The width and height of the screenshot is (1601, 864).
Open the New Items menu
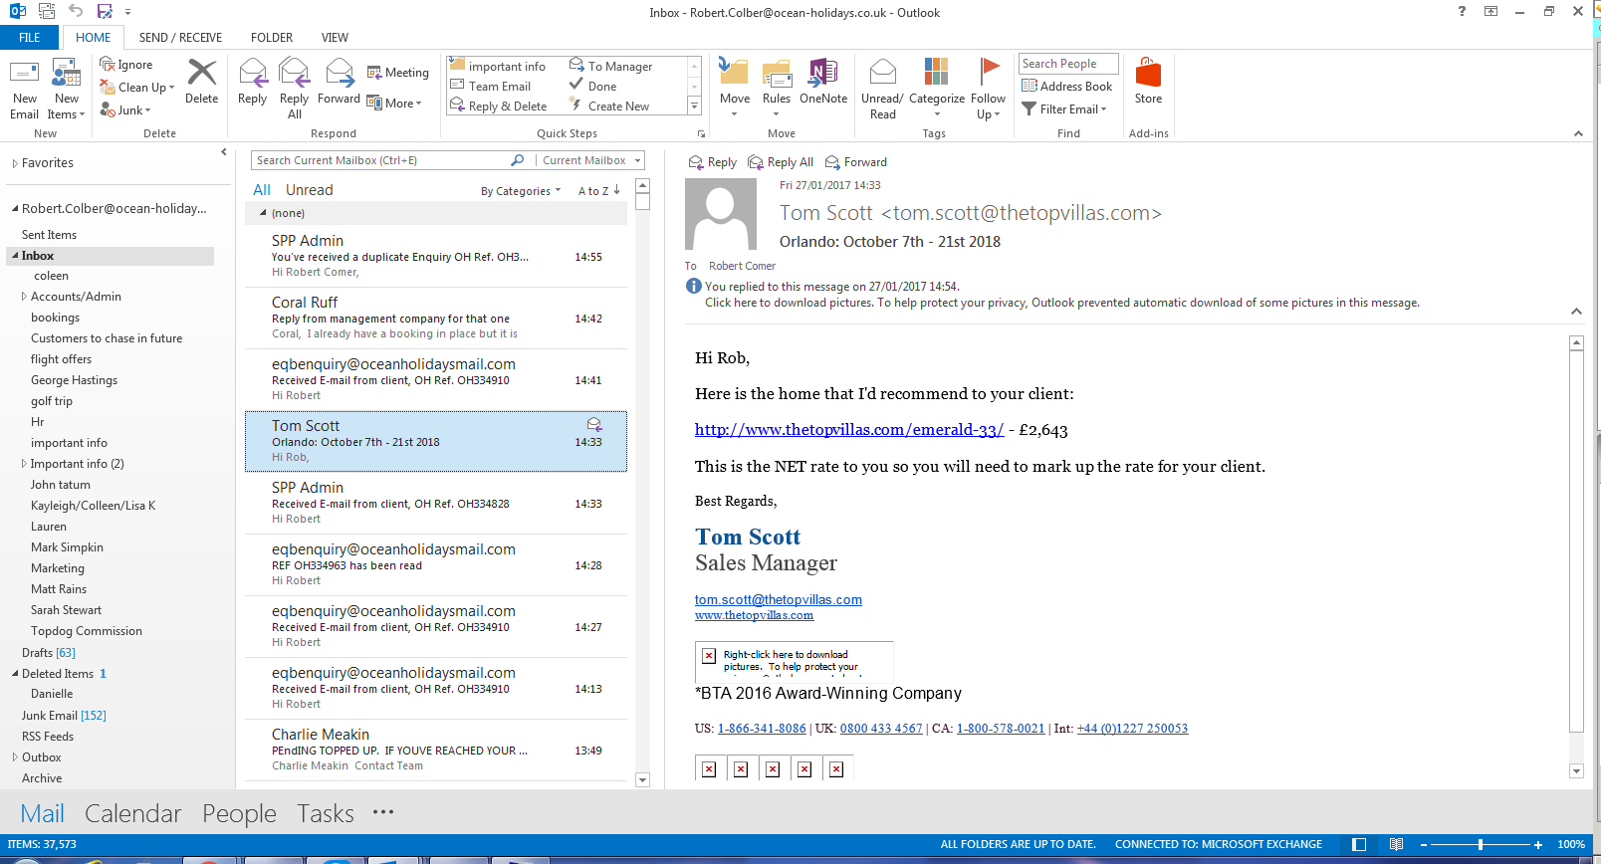67,89
